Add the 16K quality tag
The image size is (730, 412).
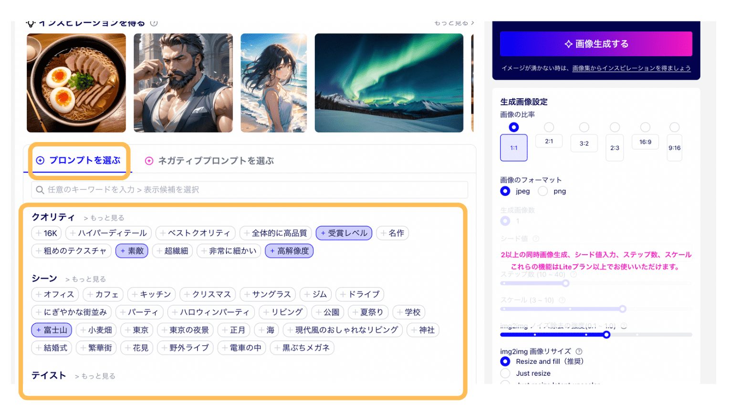point(46,233)
